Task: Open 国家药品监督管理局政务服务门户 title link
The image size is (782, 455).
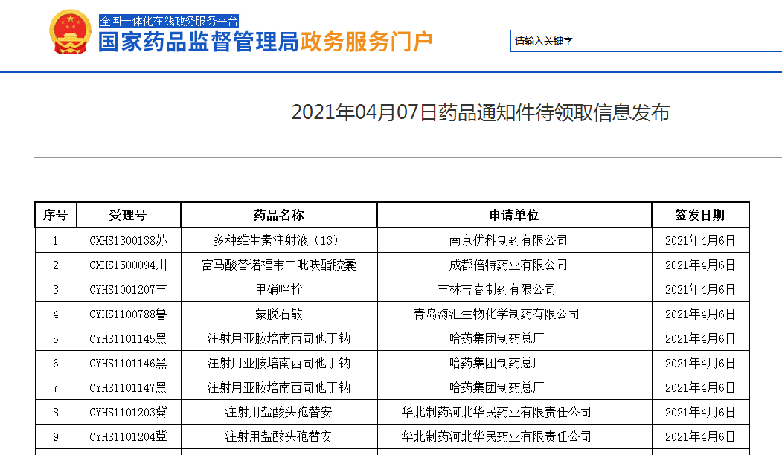Action: click(x=266, y=42)
